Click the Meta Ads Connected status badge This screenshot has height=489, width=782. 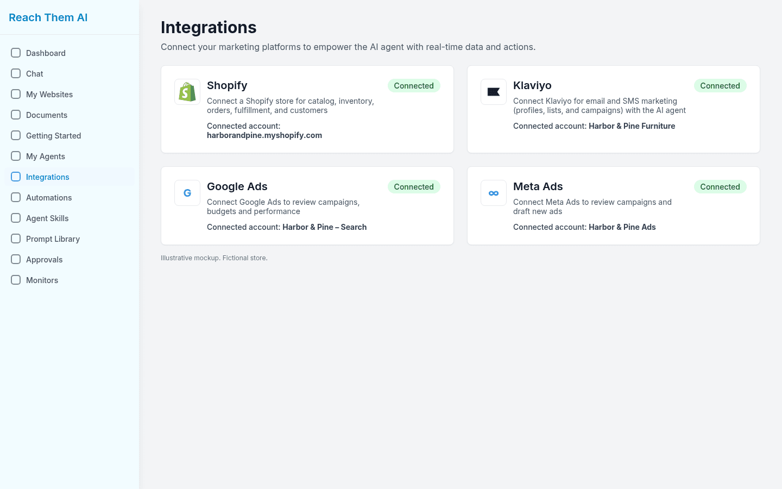720,187
